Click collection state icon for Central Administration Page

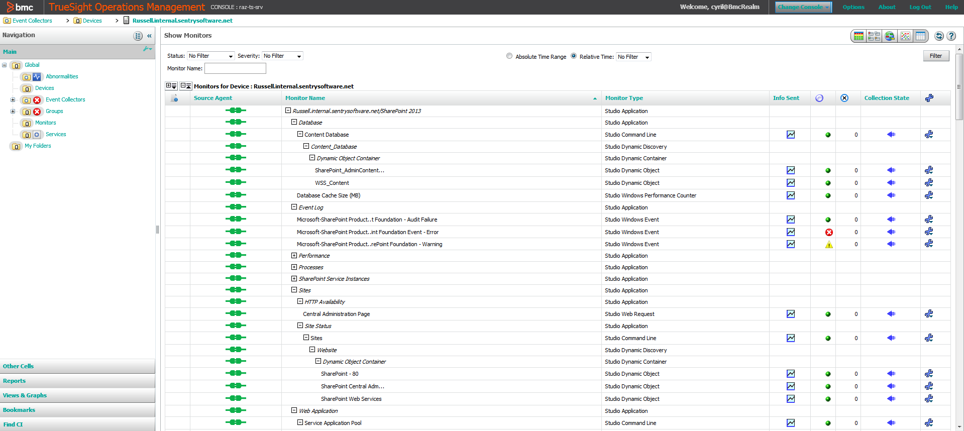pyautogui.click(x=891, y=314)
